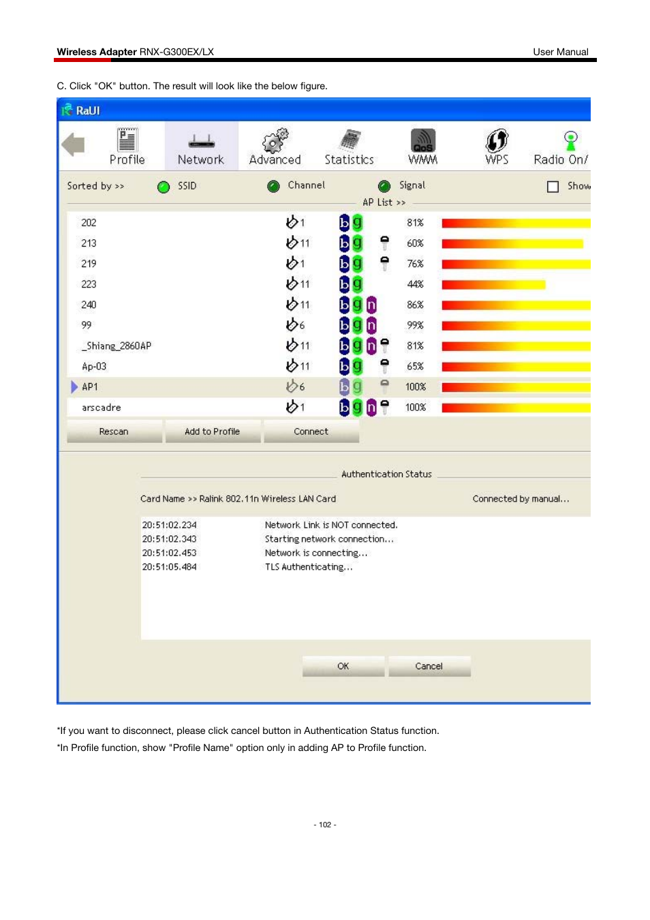Open the Advanced gears icon
This screenshot has width=650, height=920.
pyautogui.click(x=275, y=140)
